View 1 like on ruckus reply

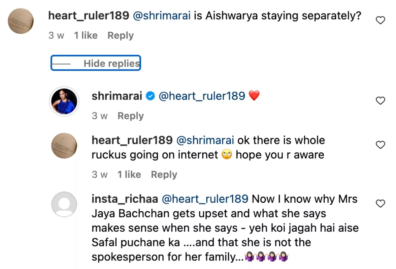pyautogui.click(x=129, y=175)
